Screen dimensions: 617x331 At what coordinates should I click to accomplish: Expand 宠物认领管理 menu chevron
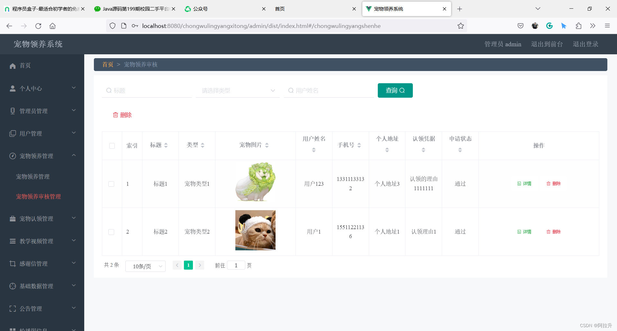click(74, 218)
